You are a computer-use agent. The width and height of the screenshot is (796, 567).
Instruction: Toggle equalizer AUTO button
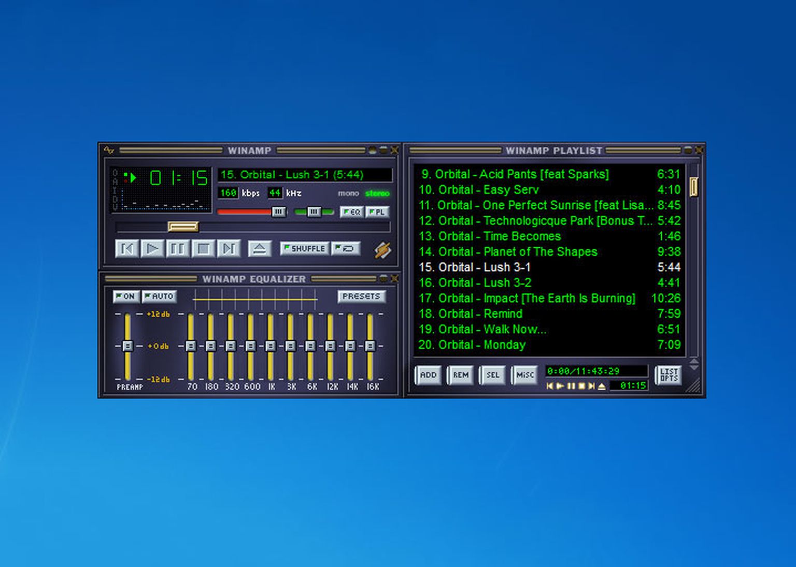[x=160, y=296]
